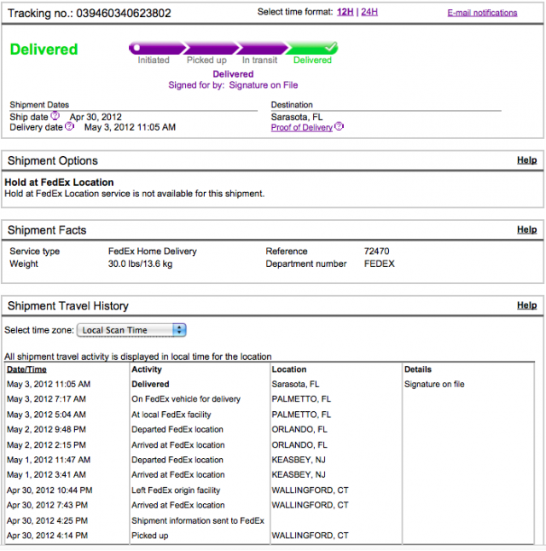
Task: Click 'Signature on file' details cell
Action: point(434,385)
